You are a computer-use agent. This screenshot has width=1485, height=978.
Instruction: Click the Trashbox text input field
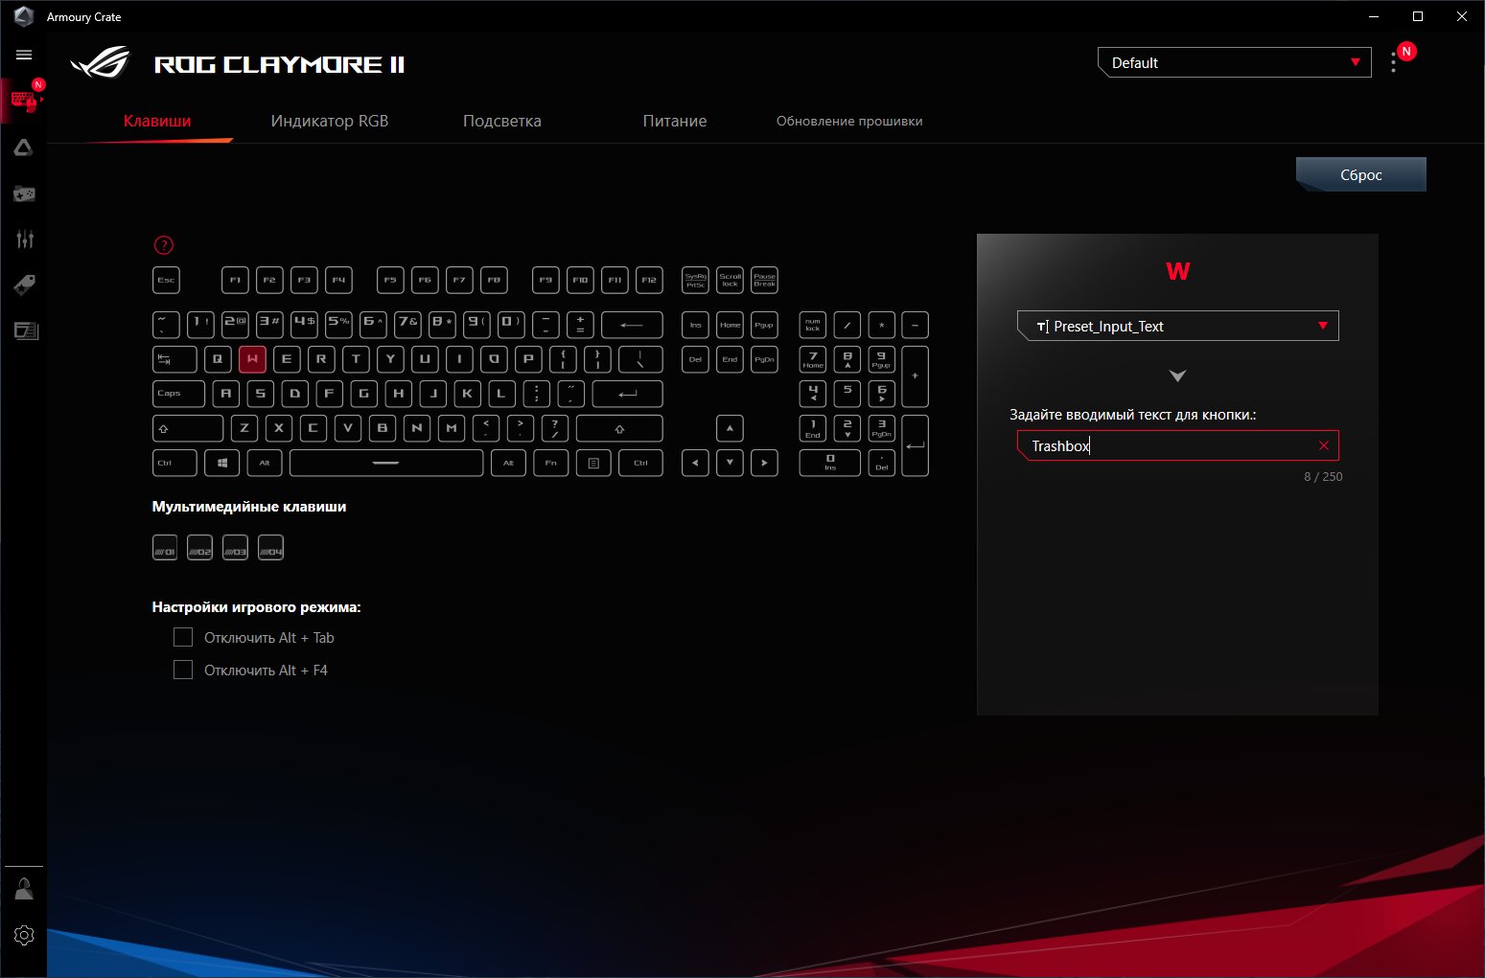1177,445
